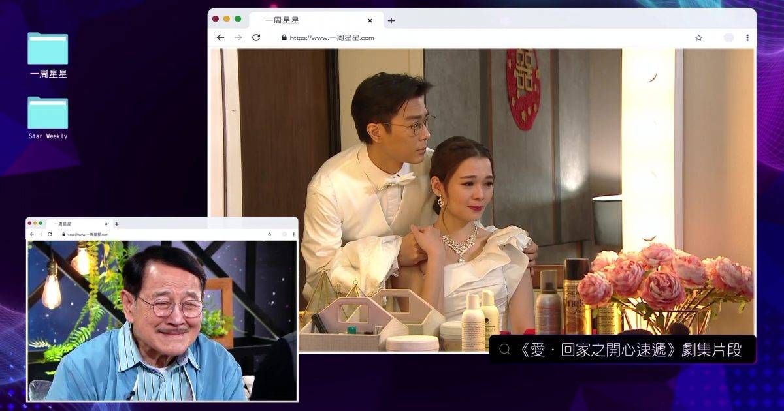Reload page in the small browser window
The height and width of the screenshot is (411, 784).
(x=50, y=234)
